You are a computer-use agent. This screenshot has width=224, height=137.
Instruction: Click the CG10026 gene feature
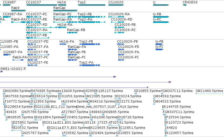coord(116,5)
